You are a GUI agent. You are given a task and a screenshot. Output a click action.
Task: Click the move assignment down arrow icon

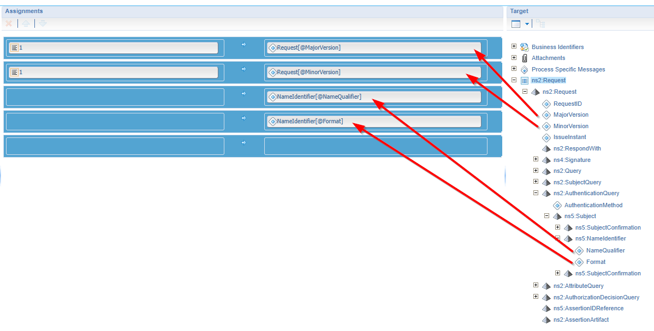[43, 23]
